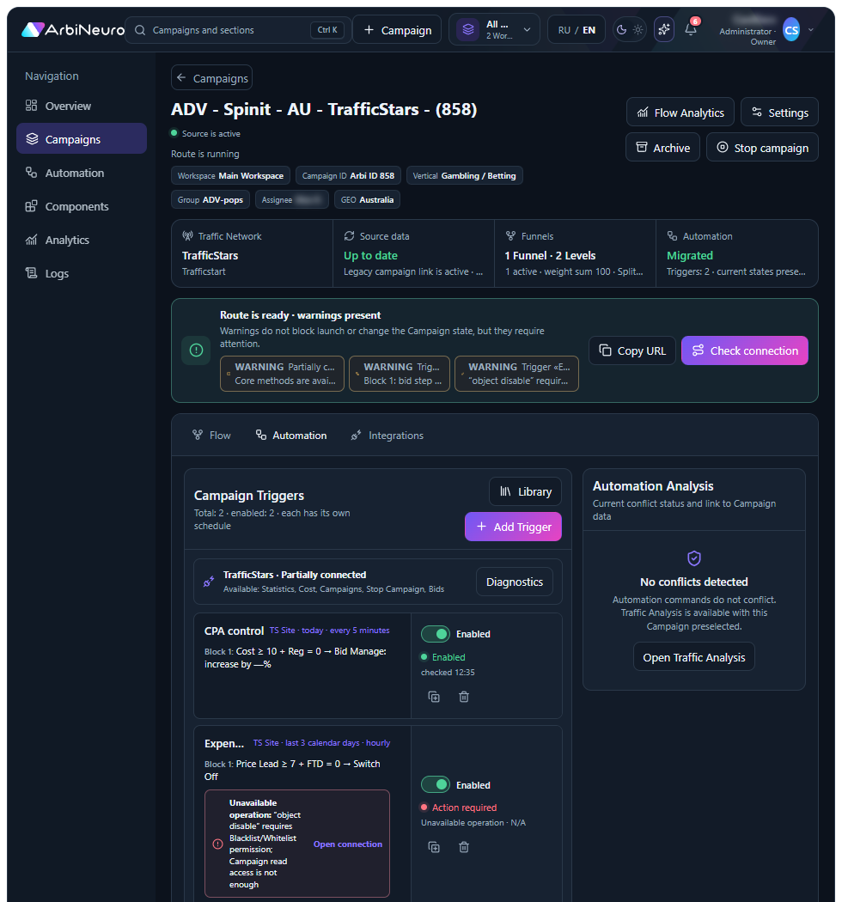Open the Automation Migrated card
Viewport: 842px width, 902px height.
click(736, 253)
